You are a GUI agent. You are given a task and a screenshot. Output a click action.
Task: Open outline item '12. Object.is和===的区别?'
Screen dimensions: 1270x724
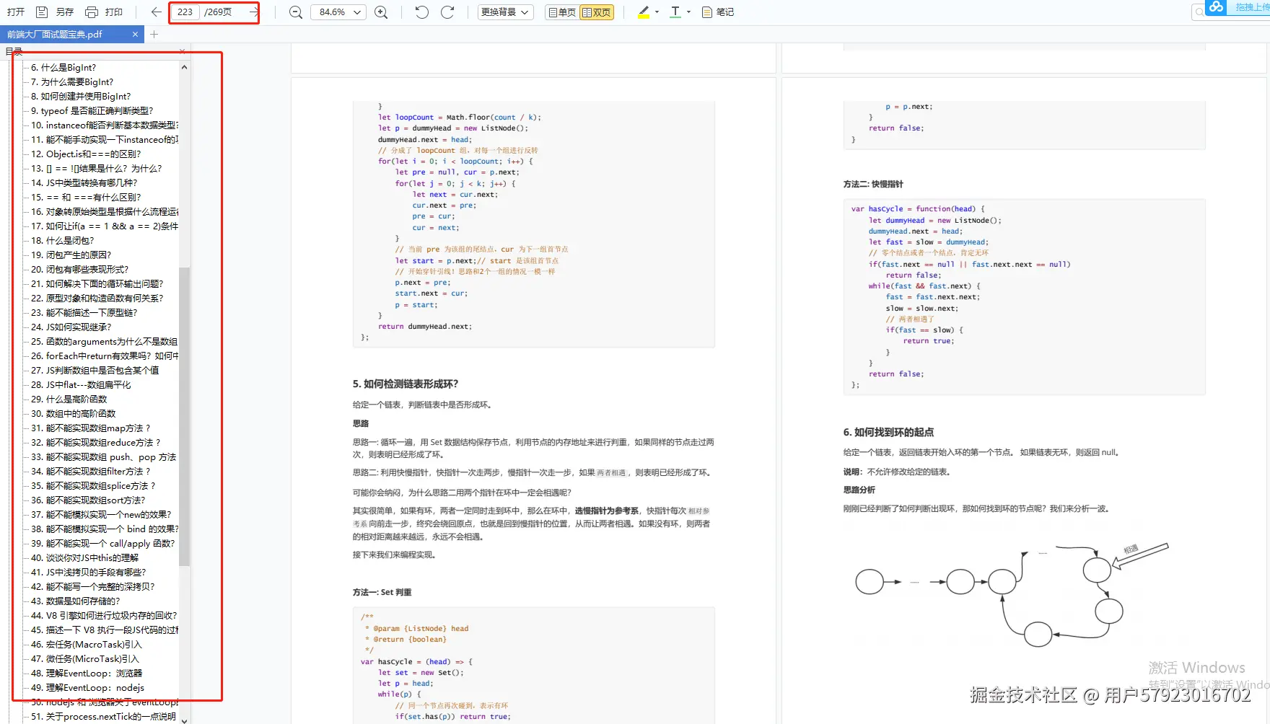pos(86,154)
